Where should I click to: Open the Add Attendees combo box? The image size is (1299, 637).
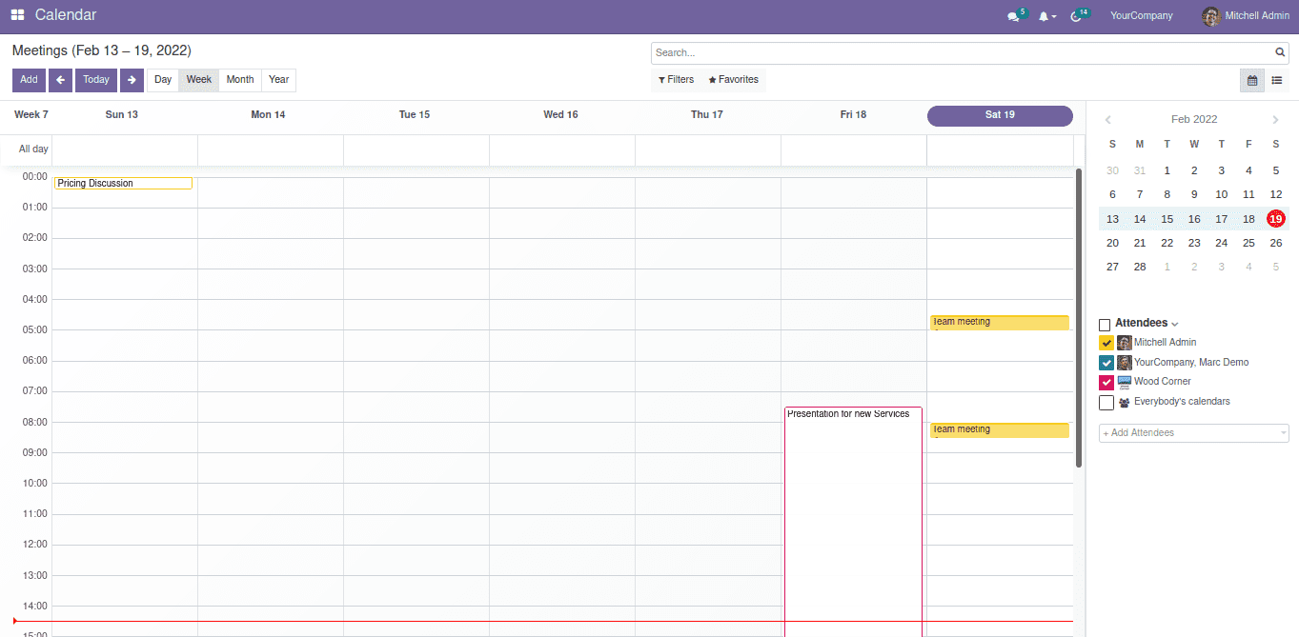[1193, 433]
